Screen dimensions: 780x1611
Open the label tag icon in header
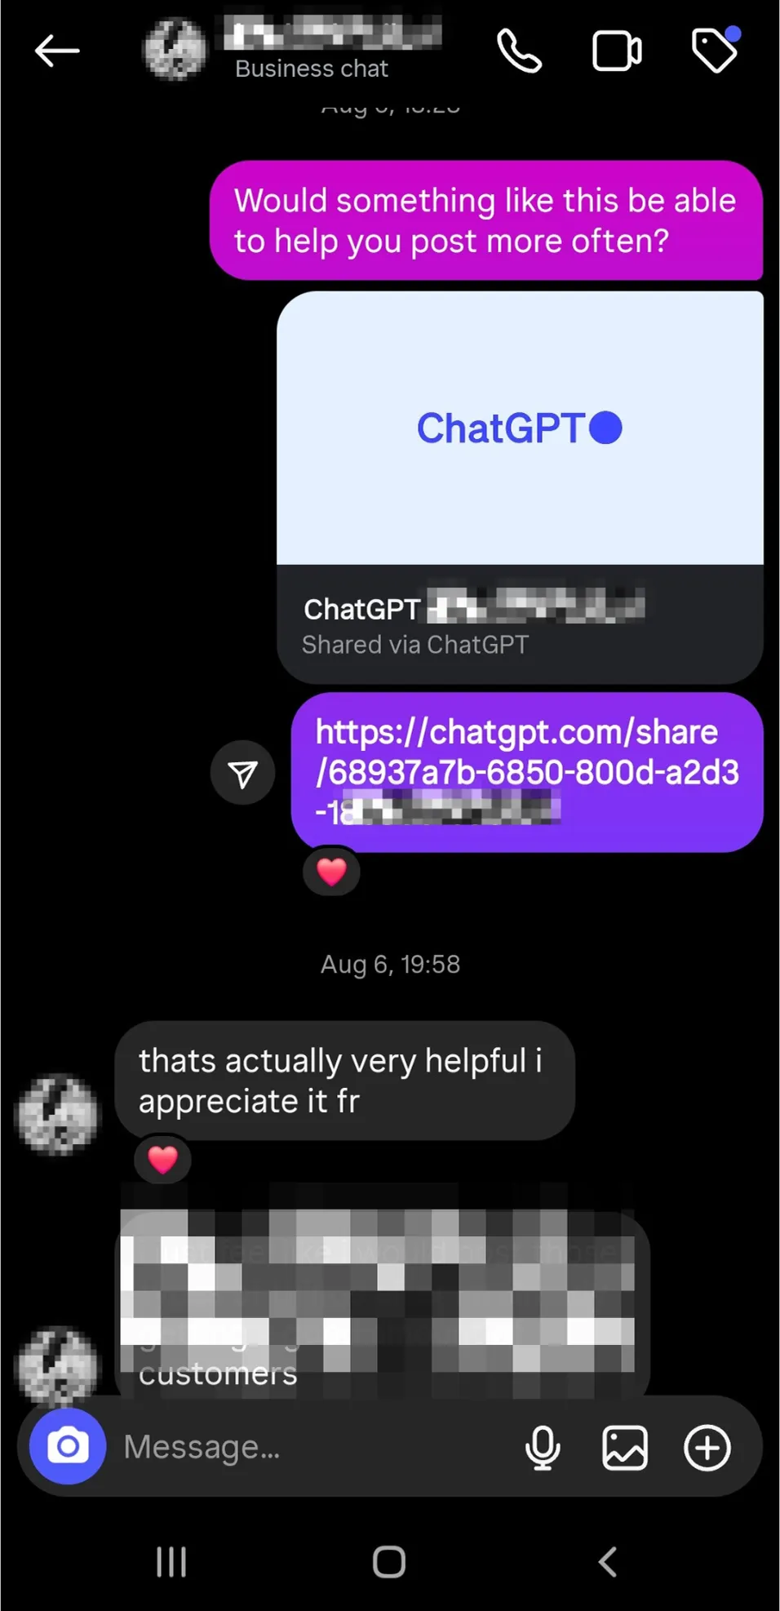click(x=716, y=50)
